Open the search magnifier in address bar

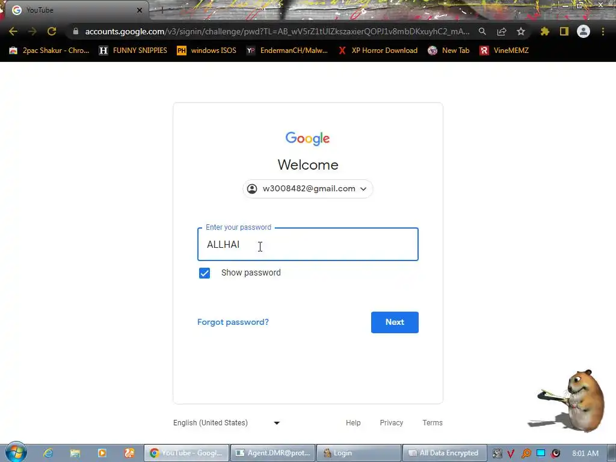(482, 31)
